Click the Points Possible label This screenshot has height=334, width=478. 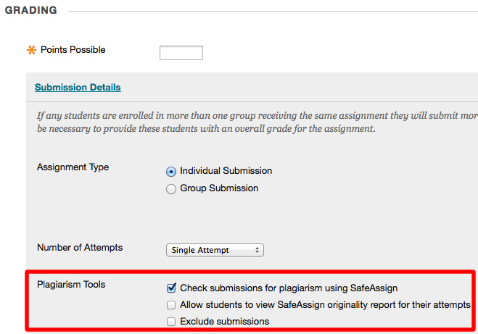coord(73,50)
